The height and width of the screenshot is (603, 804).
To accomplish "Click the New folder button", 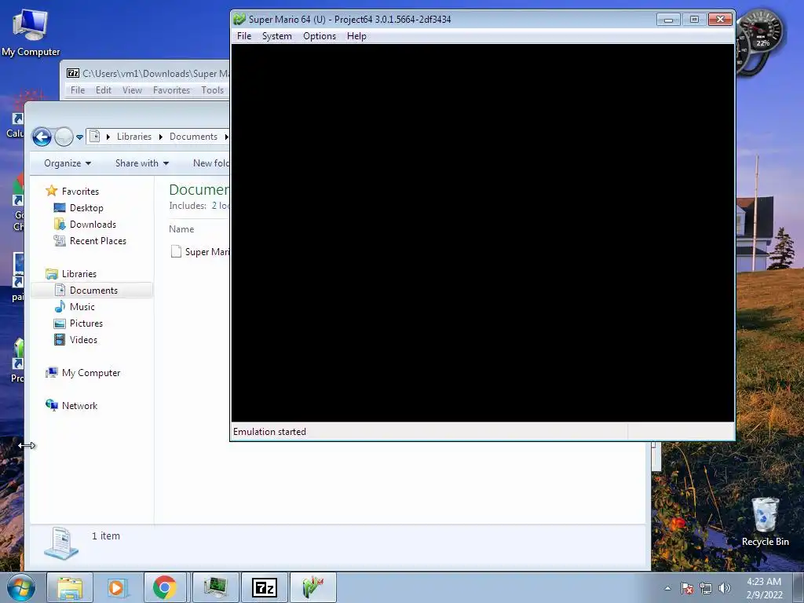I will coord(210,163).
